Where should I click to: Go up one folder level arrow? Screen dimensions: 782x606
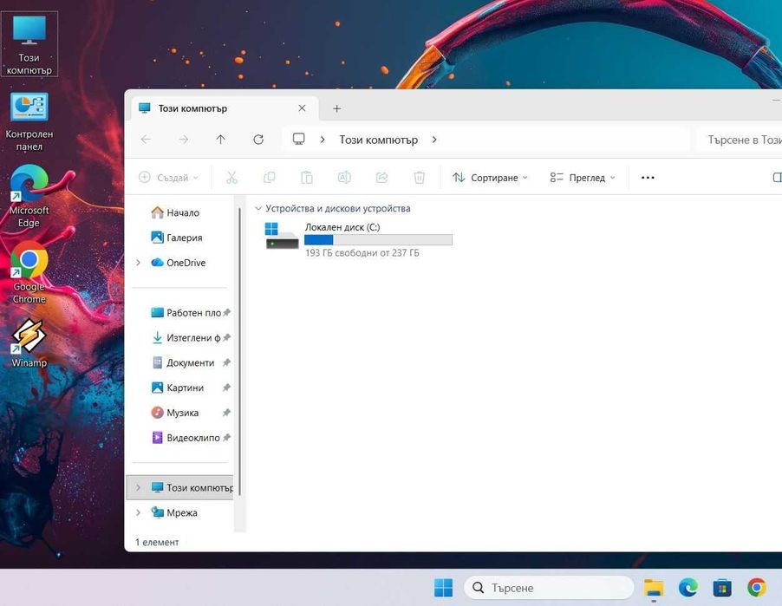220,140
